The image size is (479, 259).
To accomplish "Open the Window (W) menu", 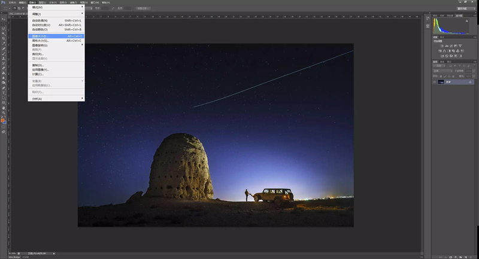I will [x=93, y=2].
